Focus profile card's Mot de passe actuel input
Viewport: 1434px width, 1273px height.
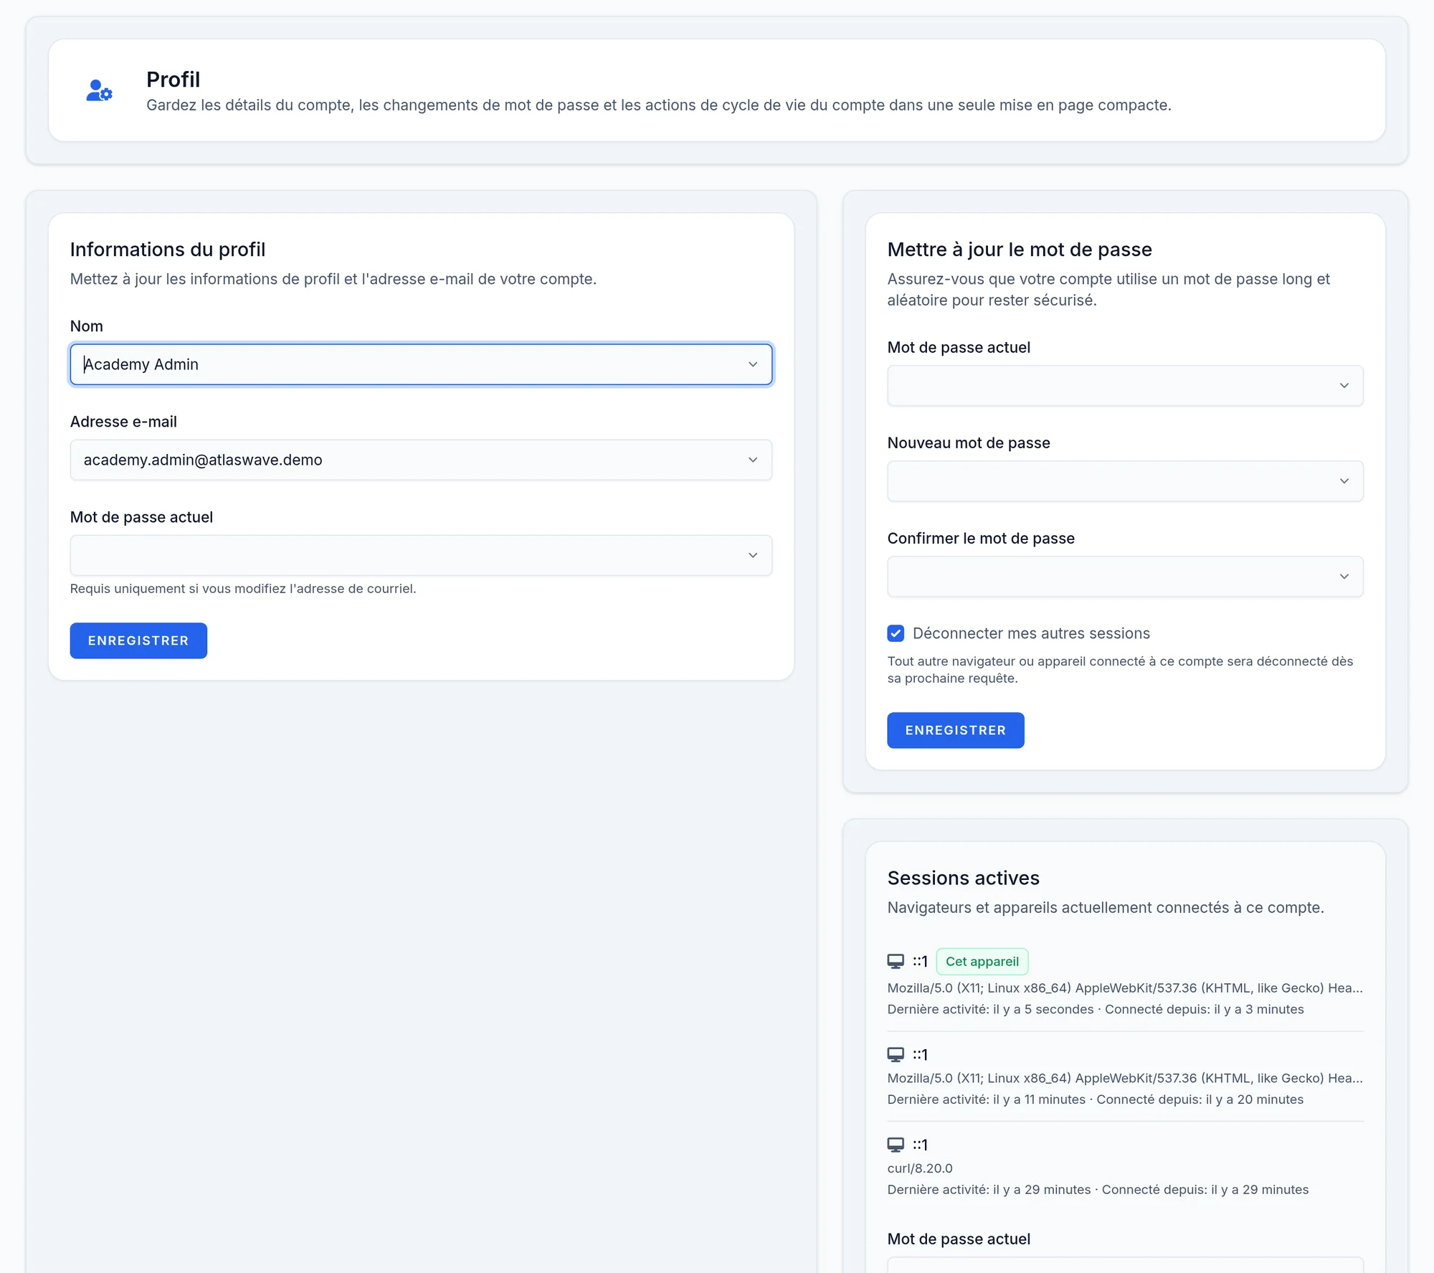pos(421,555)
